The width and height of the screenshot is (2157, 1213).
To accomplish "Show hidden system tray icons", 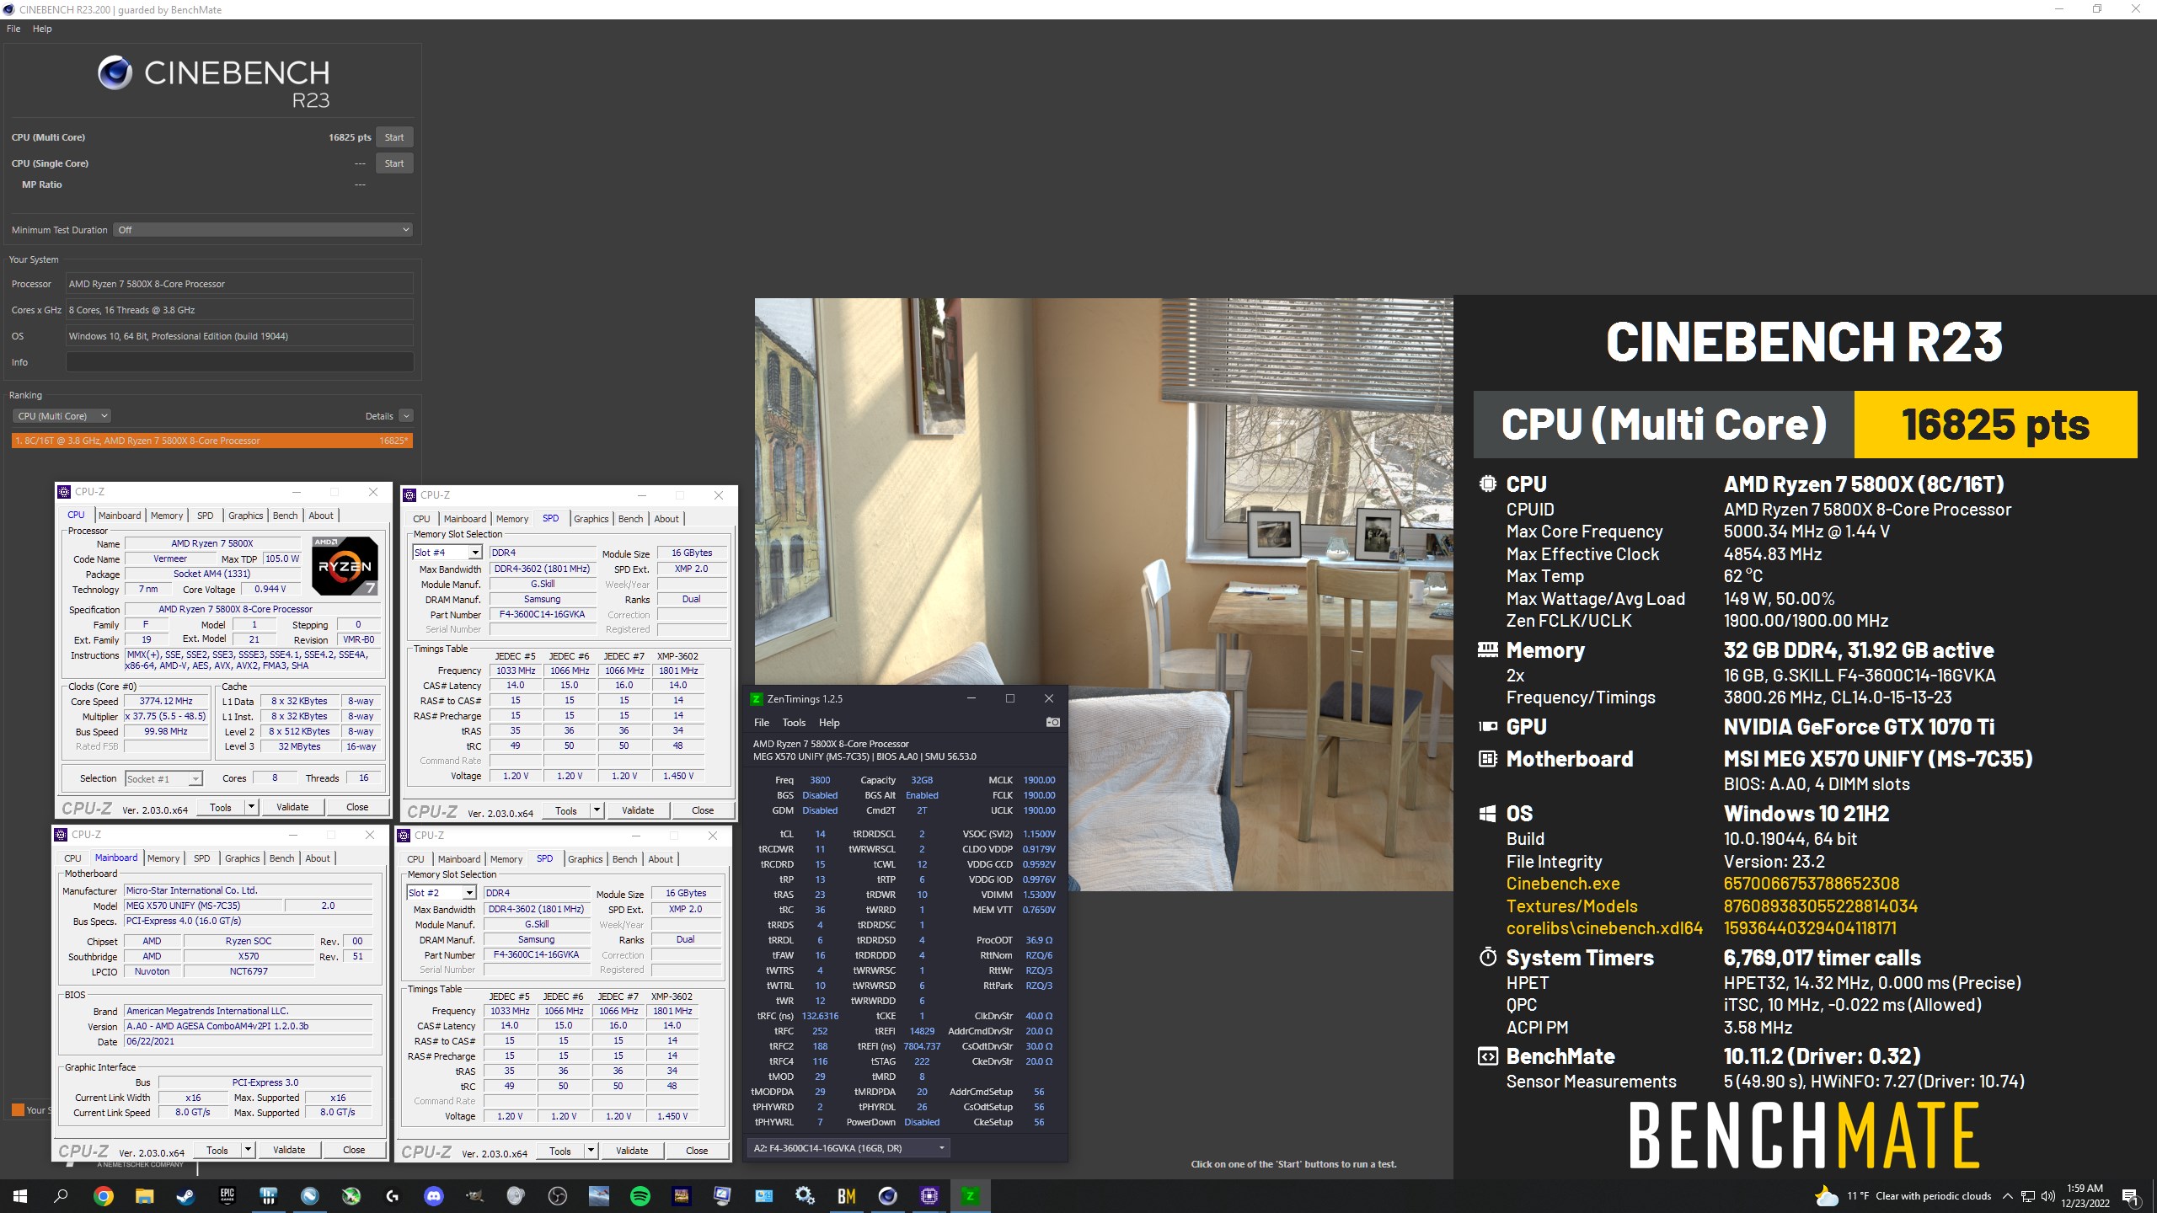I will click(x=2007, y=1196).
